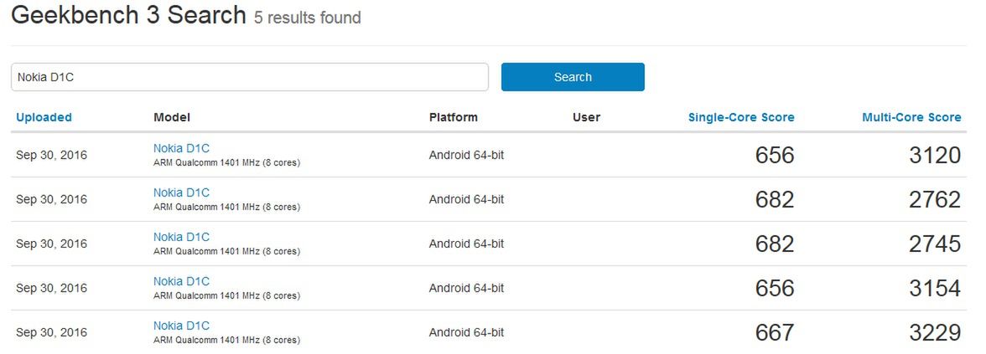The width and height of the screenshot is (986, 354).
Task: Open the Nokia D1C link scoring 3120 multi-core
Action: tap(181, 148)
